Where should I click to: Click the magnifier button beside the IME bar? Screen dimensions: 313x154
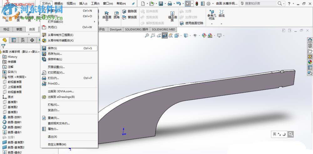click(x=291, y=134)
